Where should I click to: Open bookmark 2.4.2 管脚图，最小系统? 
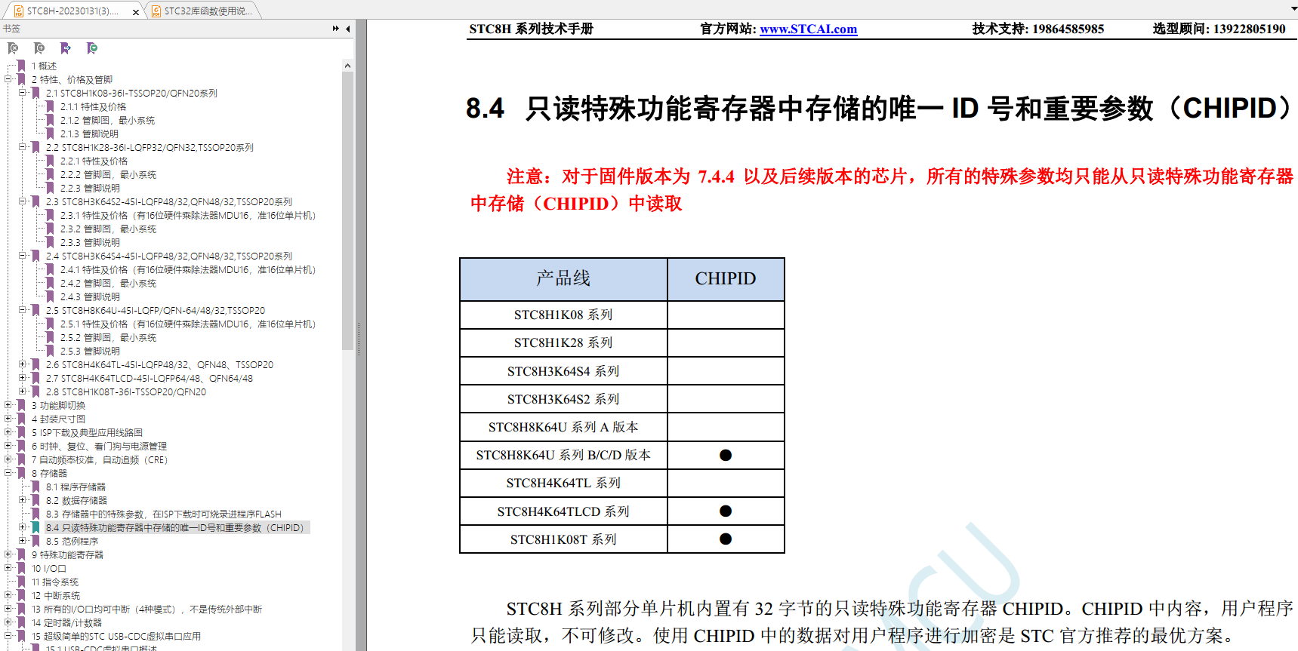pyautogui.click(x=108, y=284)
